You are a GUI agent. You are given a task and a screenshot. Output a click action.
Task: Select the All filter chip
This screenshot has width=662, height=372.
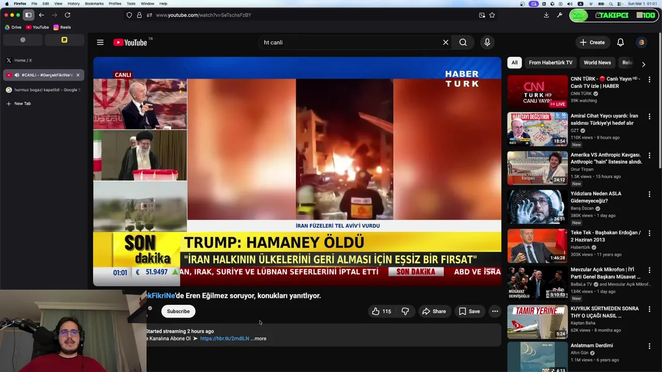click(515, 63)
